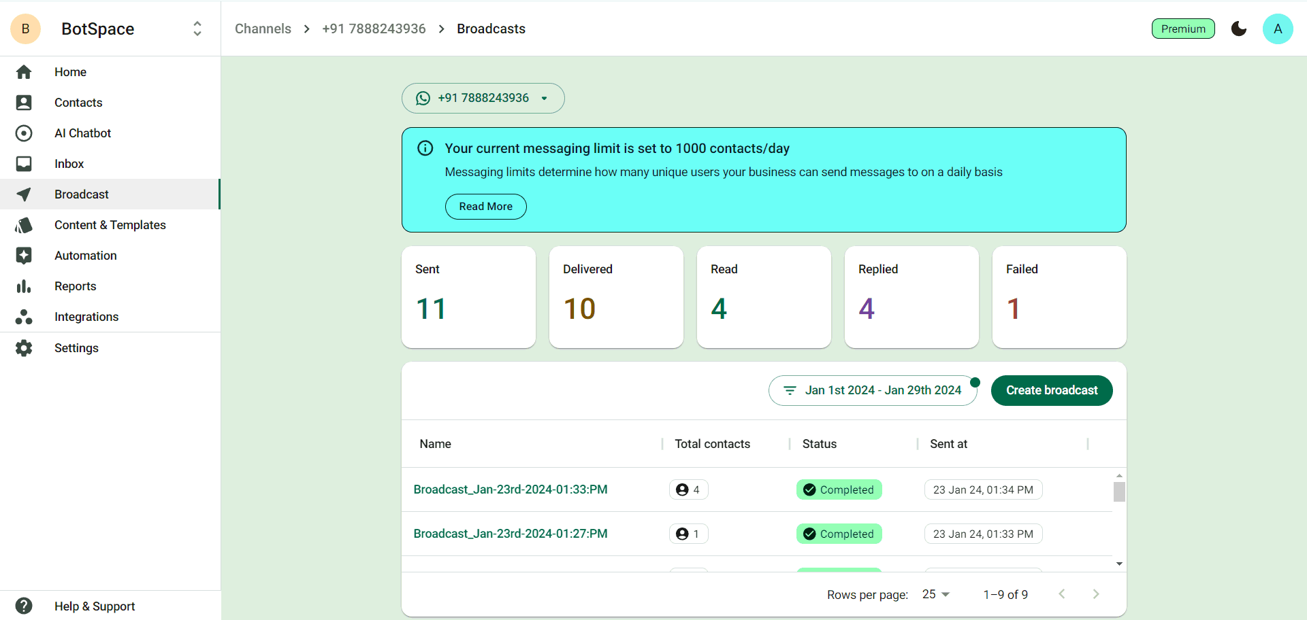Open rows per page dropdown
The image size is (1307, 620).
936,594
